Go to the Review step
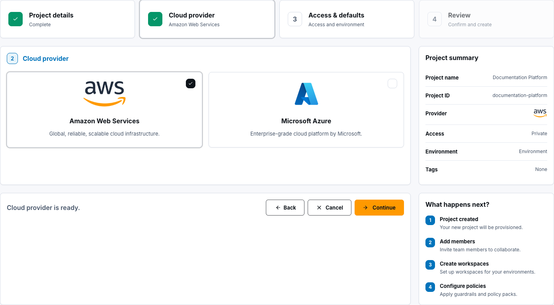554x305 pixels. coord(486,19)
